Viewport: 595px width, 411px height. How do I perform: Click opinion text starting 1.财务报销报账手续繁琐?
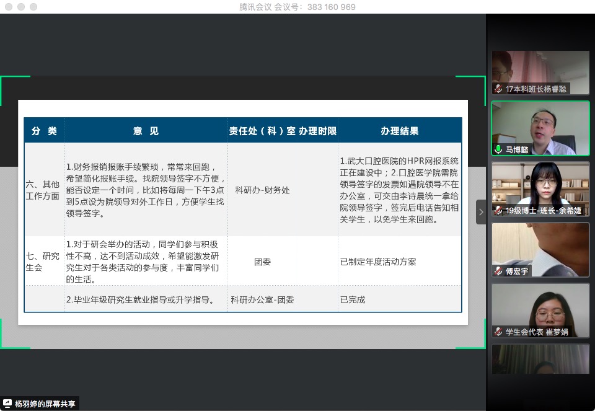(145, 190)
